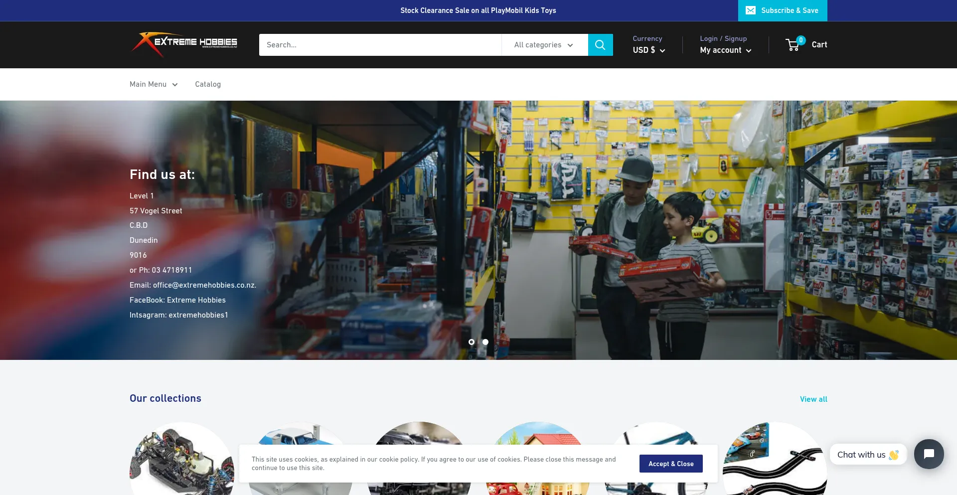Open the slot car track collection thumbnail
957x495 pixels.
pos(775,459)
